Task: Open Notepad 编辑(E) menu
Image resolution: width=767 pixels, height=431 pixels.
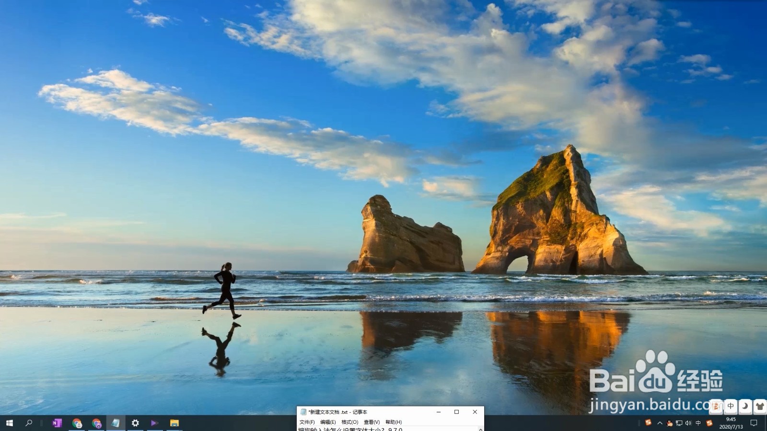Action: 328,422
